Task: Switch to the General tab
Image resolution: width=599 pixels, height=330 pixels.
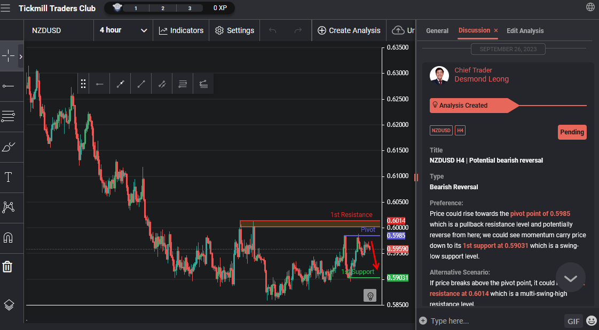Action: pos(437,31)
